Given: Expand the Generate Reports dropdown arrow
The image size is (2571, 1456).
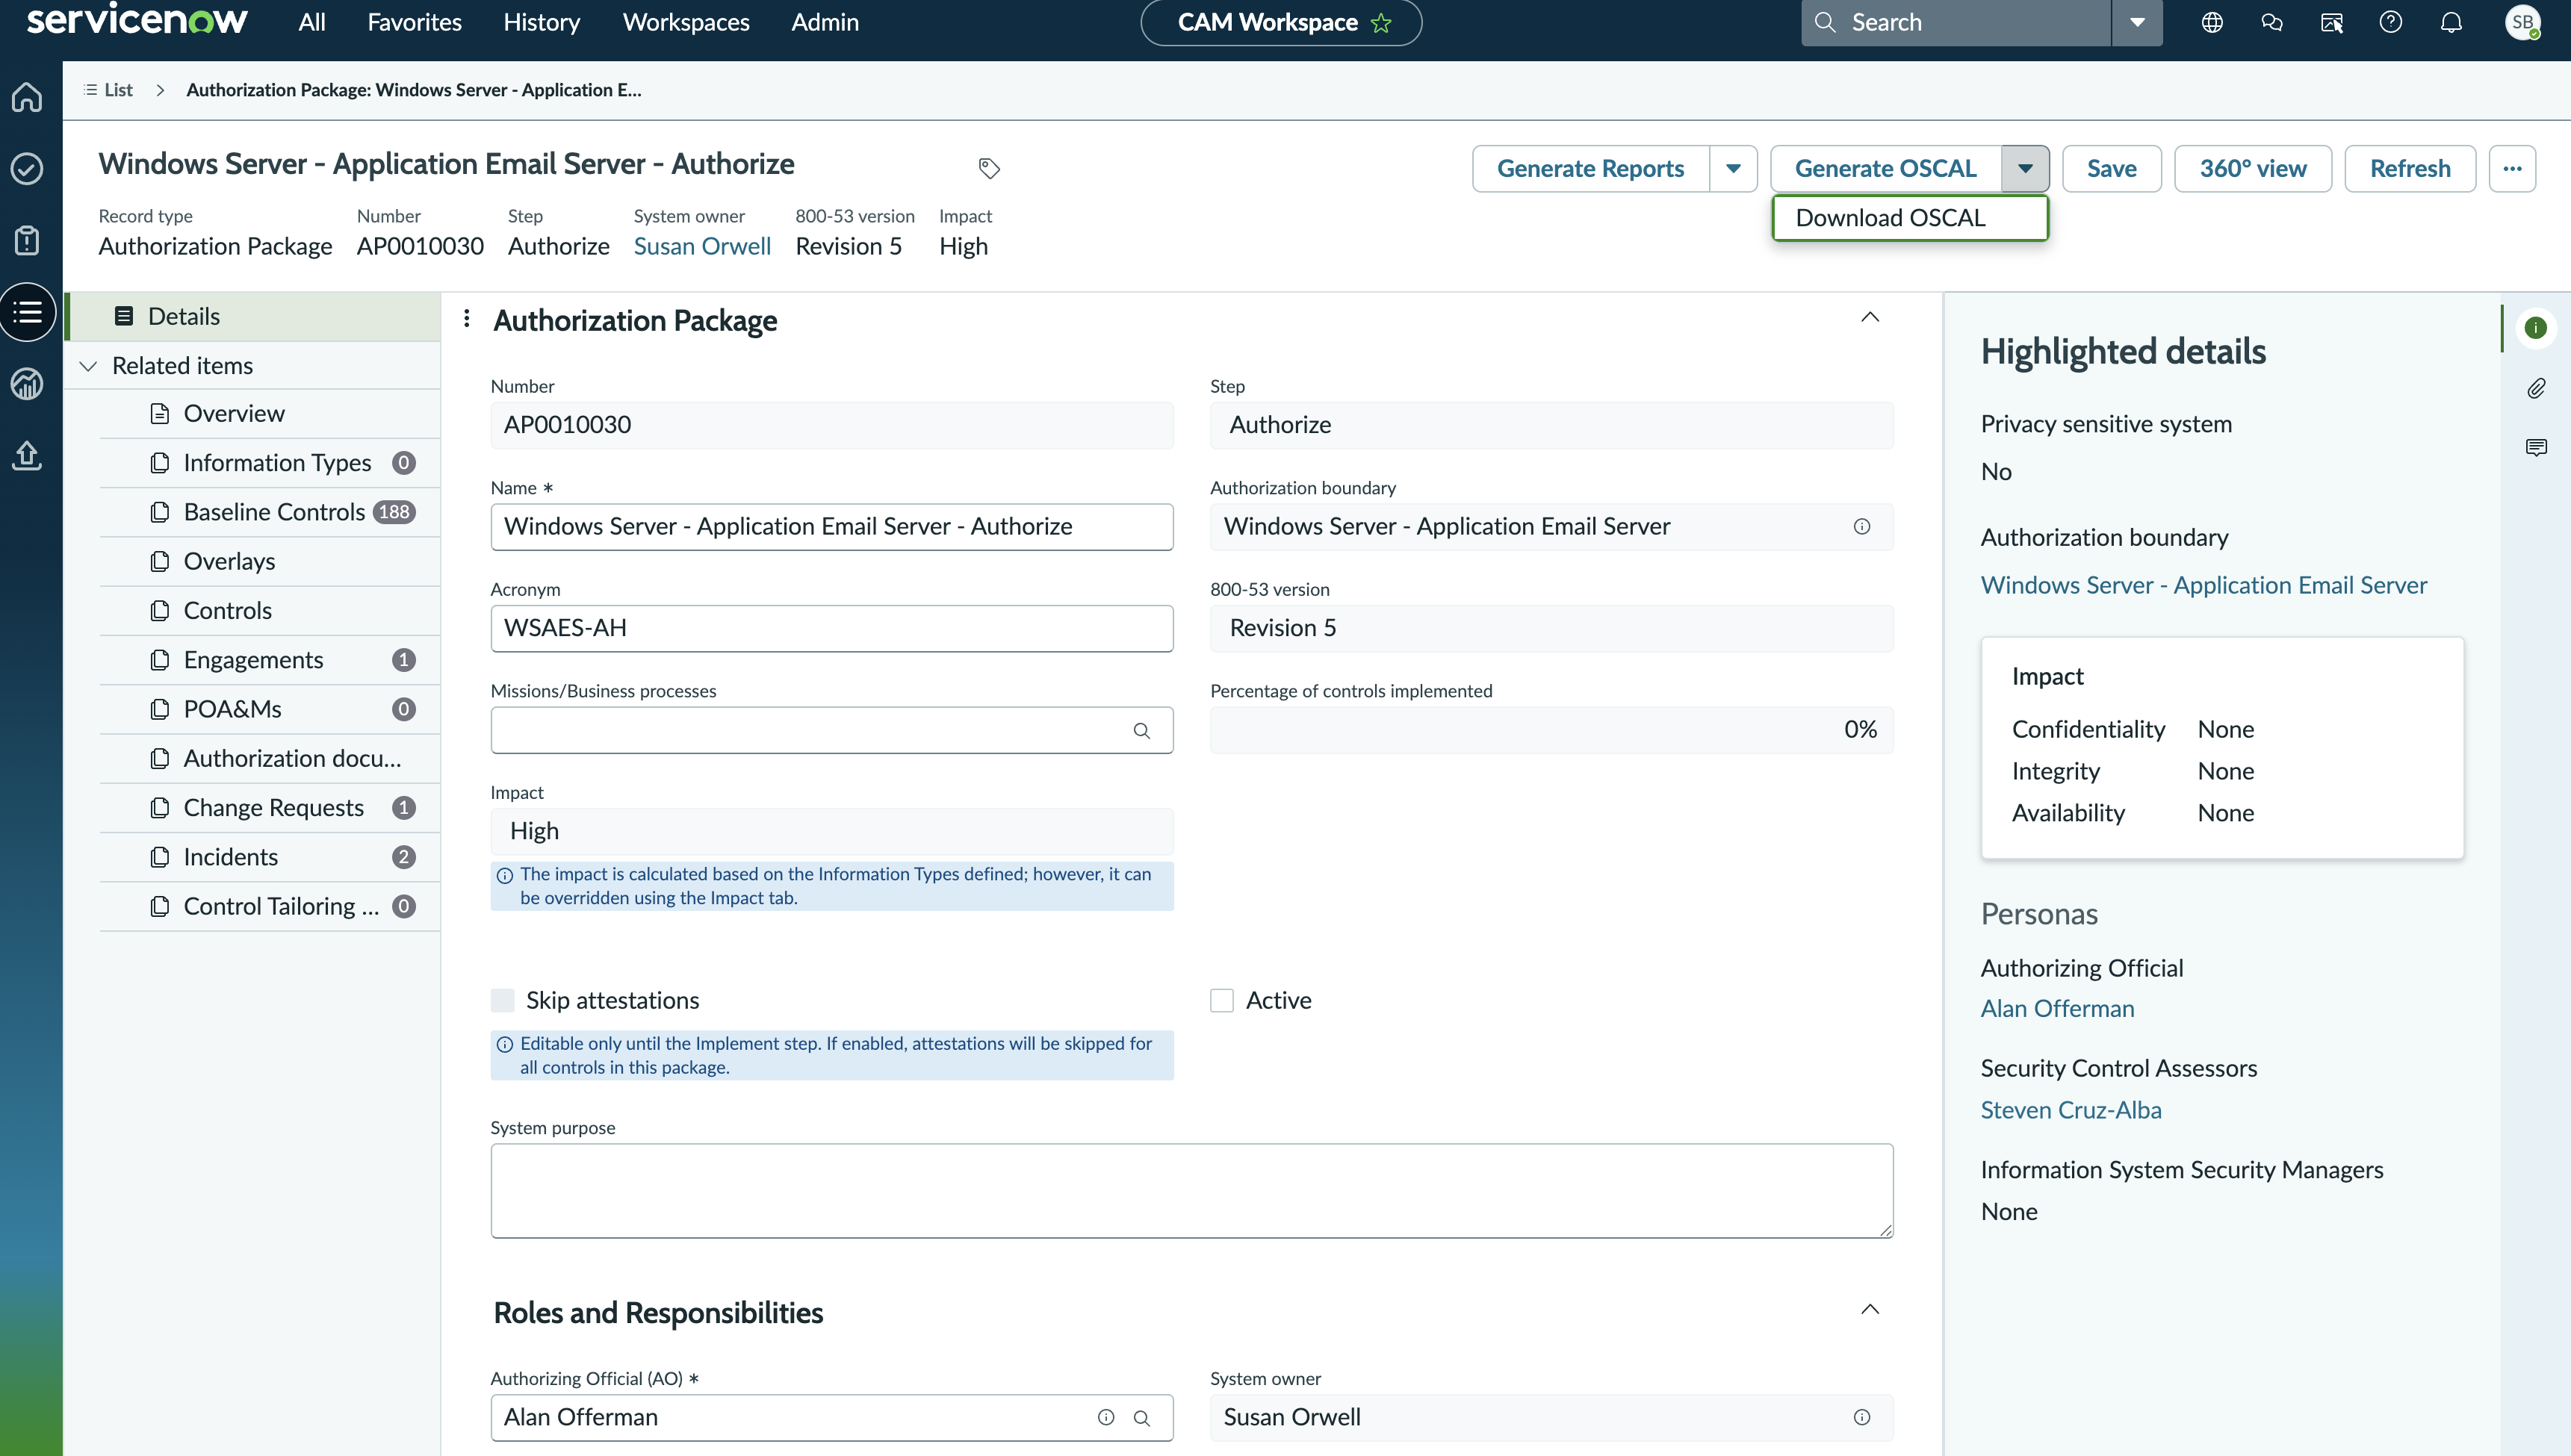Looking at the screenshot, I should (x=1734, y=168).
